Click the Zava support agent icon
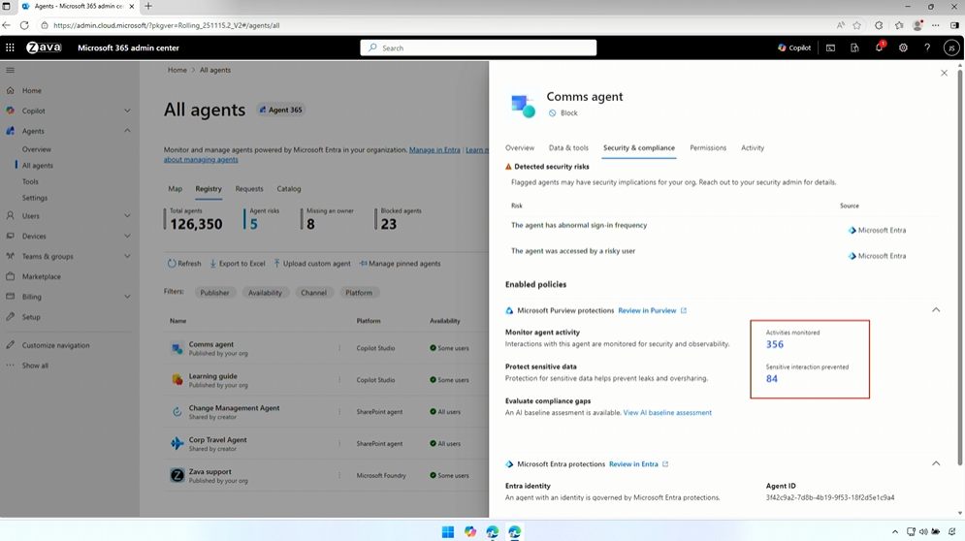The image size is (965, 541). pyautogui.click(x=177, y=475)
